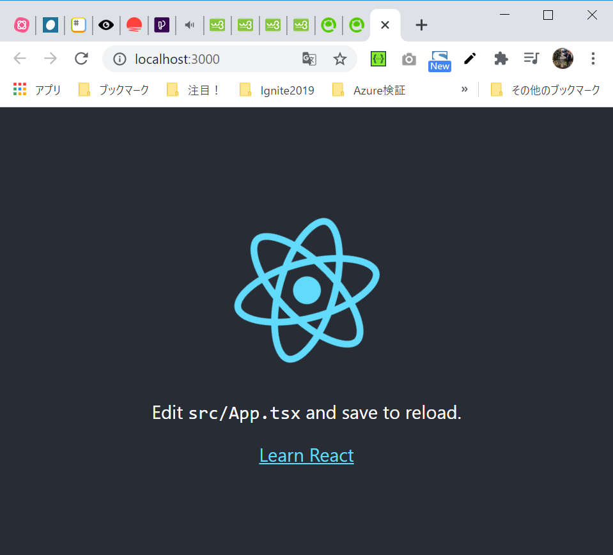Reload the localhost page
613x555 pixels.
81,59
